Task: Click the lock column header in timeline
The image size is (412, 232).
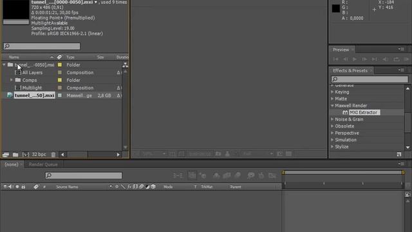Action: tap(23, 186)
